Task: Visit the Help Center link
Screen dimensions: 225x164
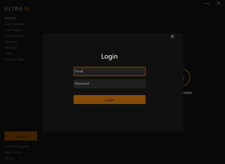Action: tap(14, 152)
